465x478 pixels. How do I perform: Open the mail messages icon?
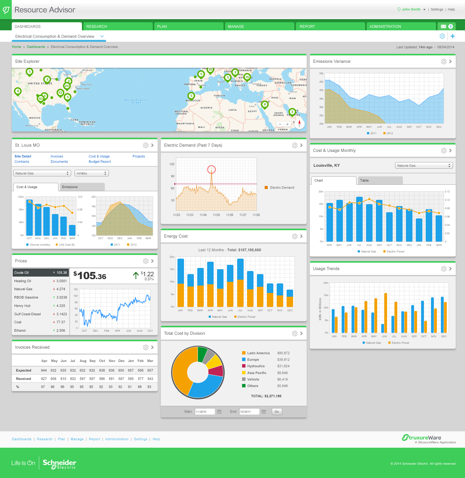(443, 26)
